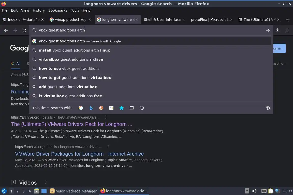This screenshot has height=195, width=293.
Task: Open the Help menu
Action: [x=86, y=10]
